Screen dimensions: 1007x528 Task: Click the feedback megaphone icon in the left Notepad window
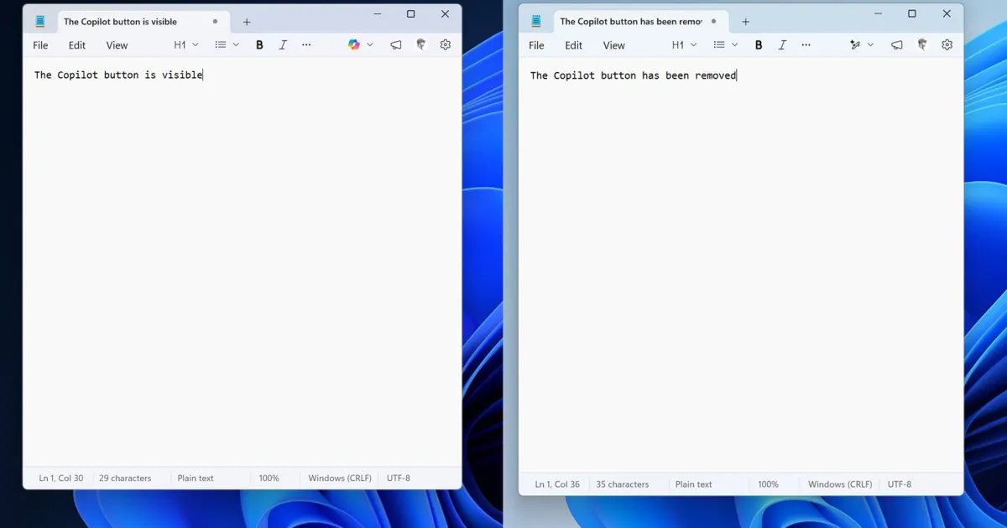[396, 45]
